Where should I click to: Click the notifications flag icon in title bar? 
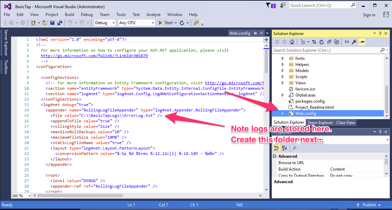click(x=268, y=5)
